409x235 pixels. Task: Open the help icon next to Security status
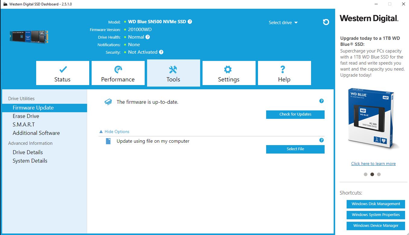(x=161, y=52)
